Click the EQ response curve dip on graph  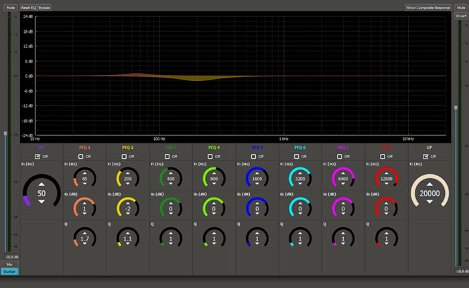click(197, 79)
